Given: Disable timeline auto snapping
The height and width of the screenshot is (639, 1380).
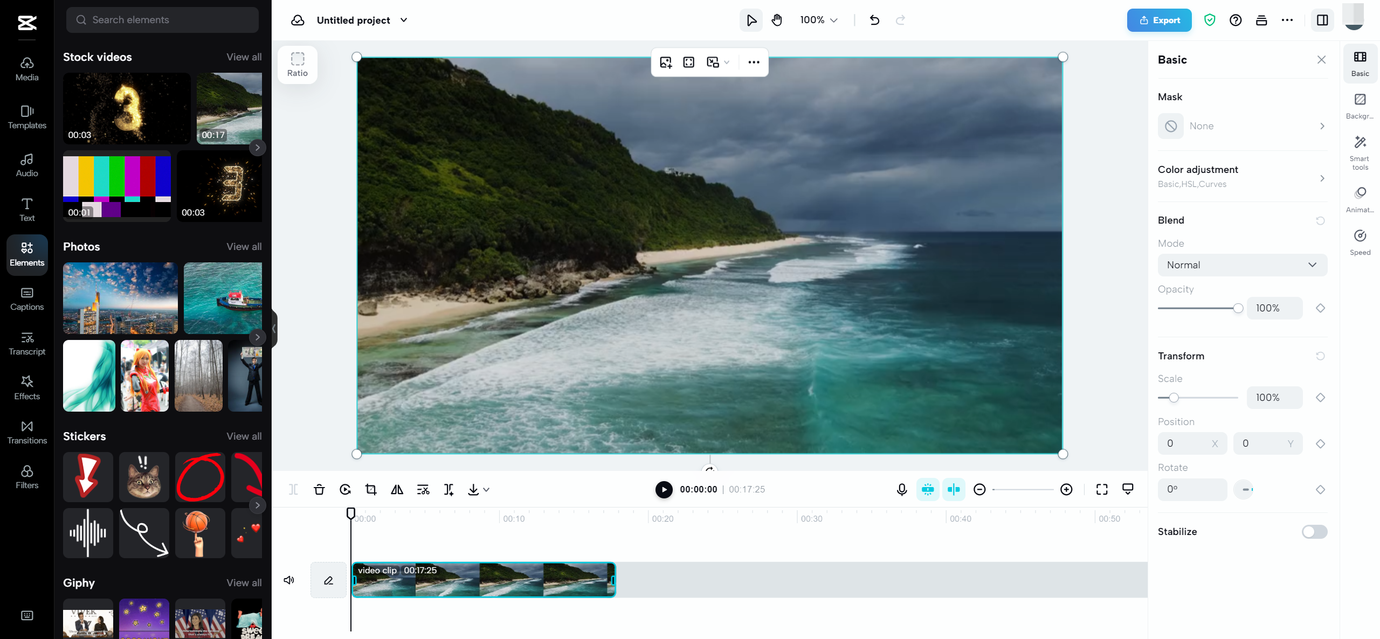Looking at the screenshot, I should point(954,489).
